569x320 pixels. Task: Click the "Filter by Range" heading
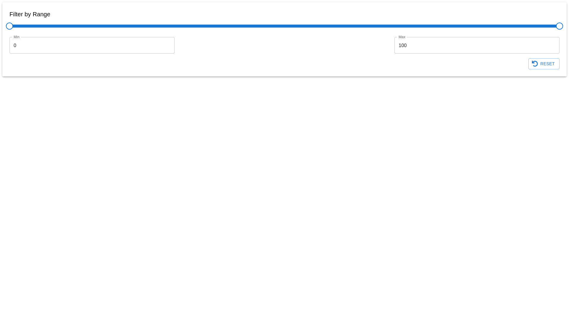[30, 14]
